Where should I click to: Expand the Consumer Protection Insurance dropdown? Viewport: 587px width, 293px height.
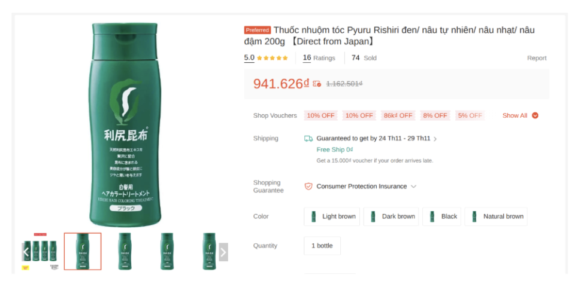click(x=413, y=187)
